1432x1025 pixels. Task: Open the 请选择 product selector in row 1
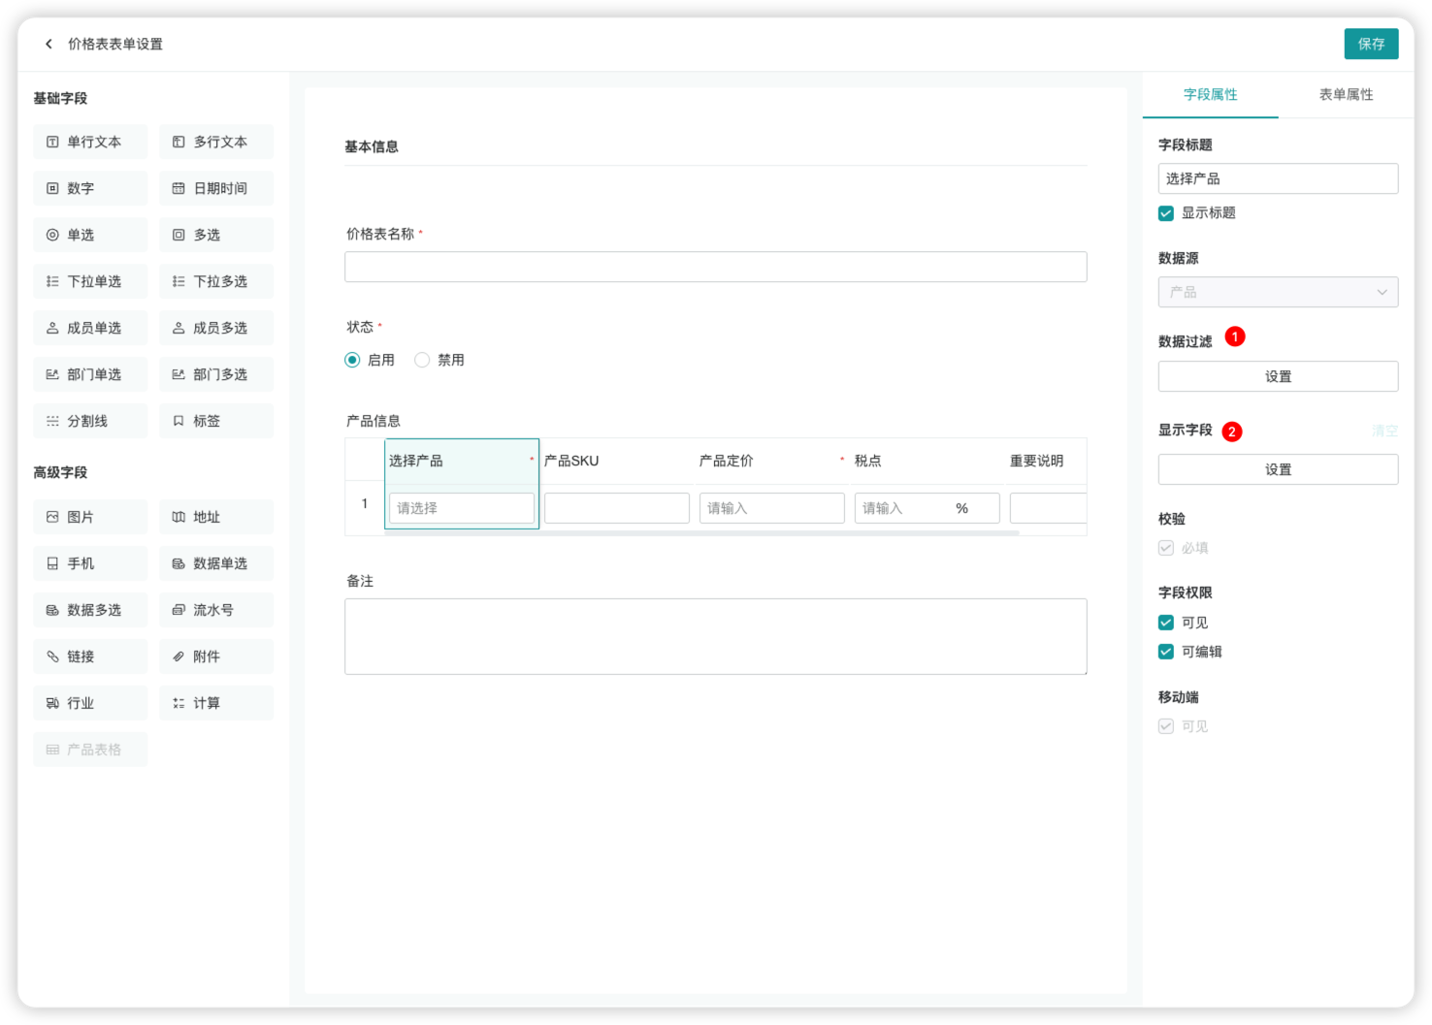462,508
